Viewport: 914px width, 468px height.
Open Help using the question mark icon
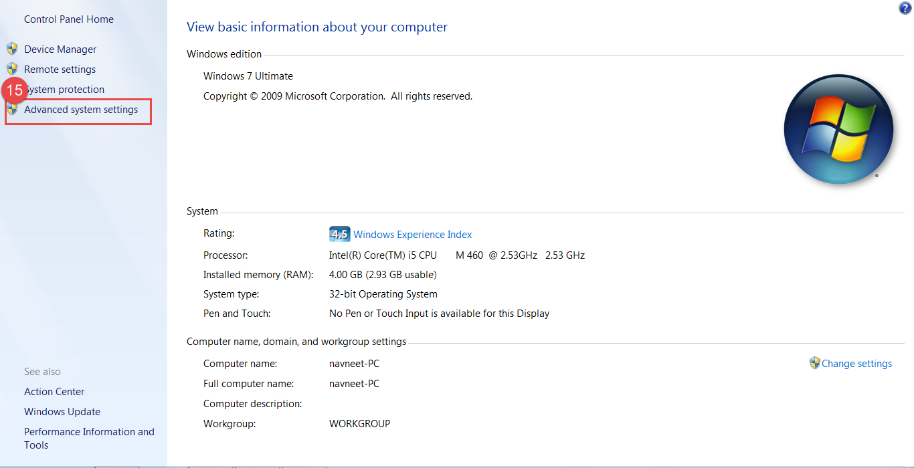(x=905, y=7)
